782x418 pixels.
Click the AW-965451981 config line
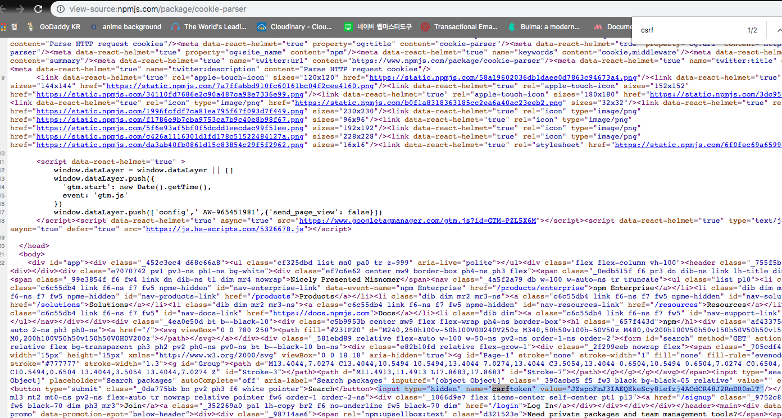[218, 212]
